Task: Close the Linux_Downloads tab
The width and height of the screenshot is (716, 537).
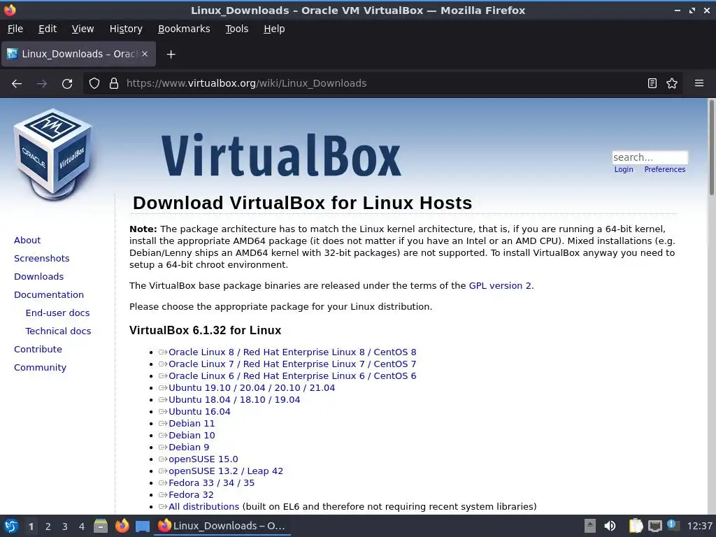Action: coord(145,54)
